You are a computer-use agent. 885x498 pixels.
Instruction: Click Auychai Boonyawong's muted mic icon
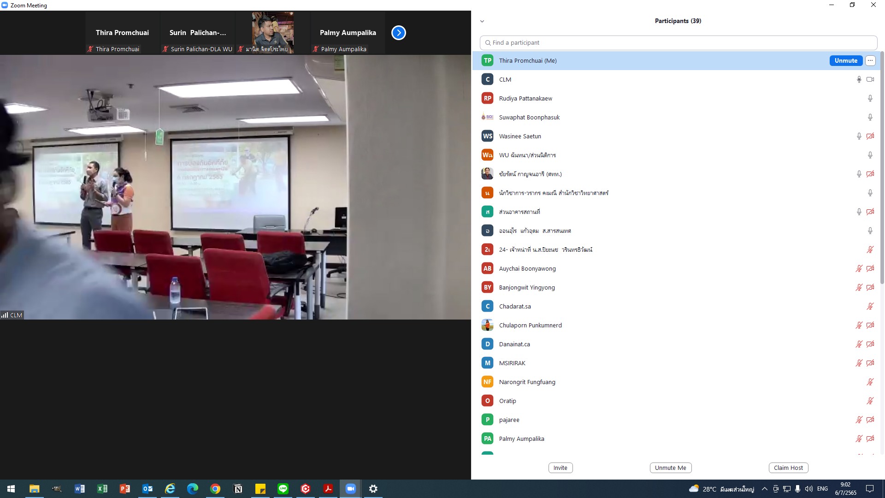pyautogui.click(x=859, y=268)
